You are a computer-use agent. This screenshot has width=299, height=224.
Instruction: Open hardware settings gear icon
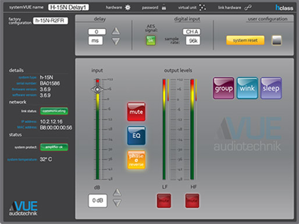click(x=127, y=8)
